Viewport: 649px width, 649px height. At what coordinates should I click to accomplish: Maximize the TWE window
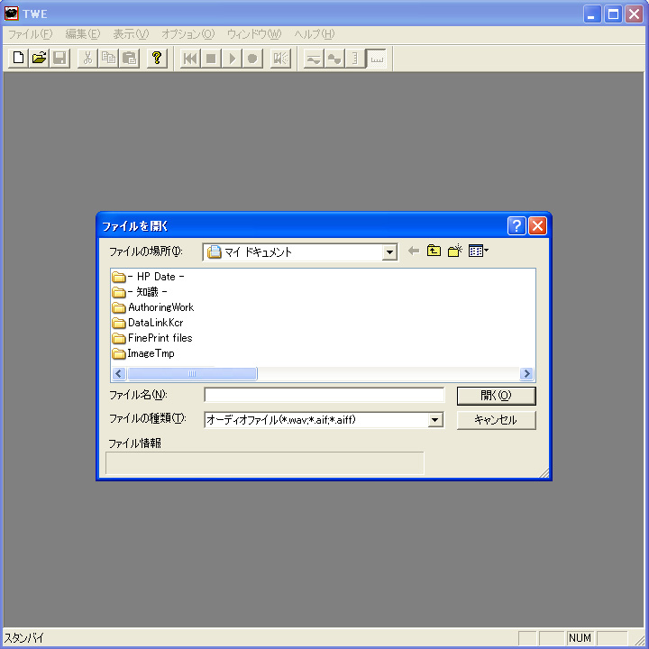613,14
